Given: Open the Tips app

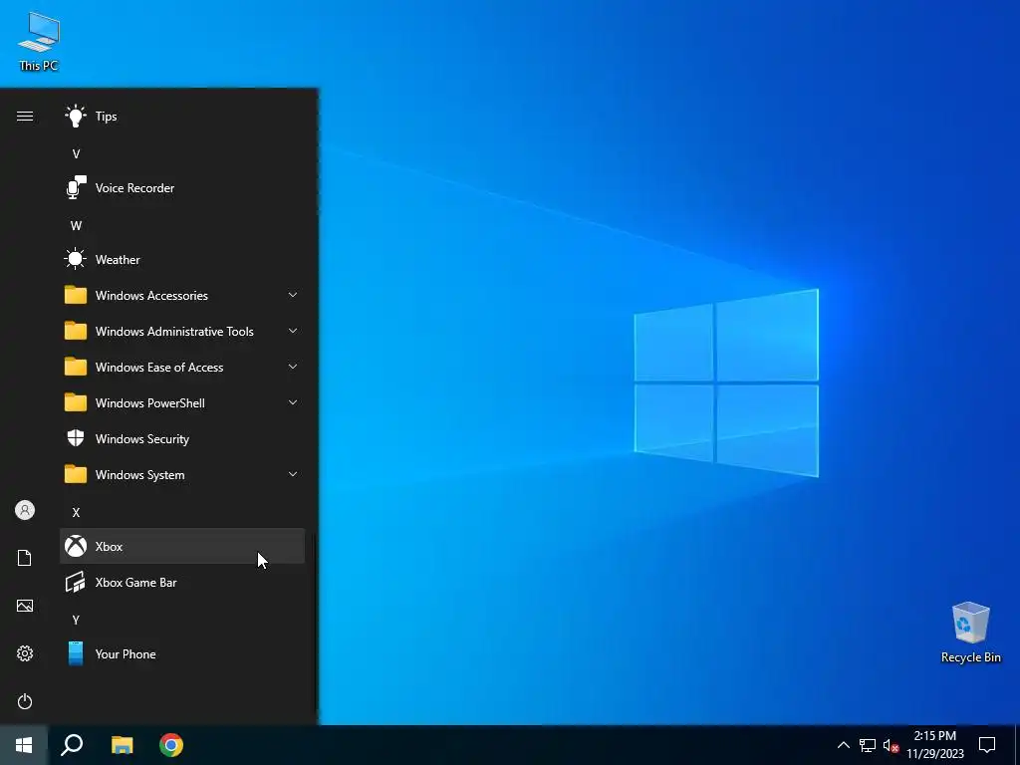Looking at the screenshot, I should coord(182,117).
